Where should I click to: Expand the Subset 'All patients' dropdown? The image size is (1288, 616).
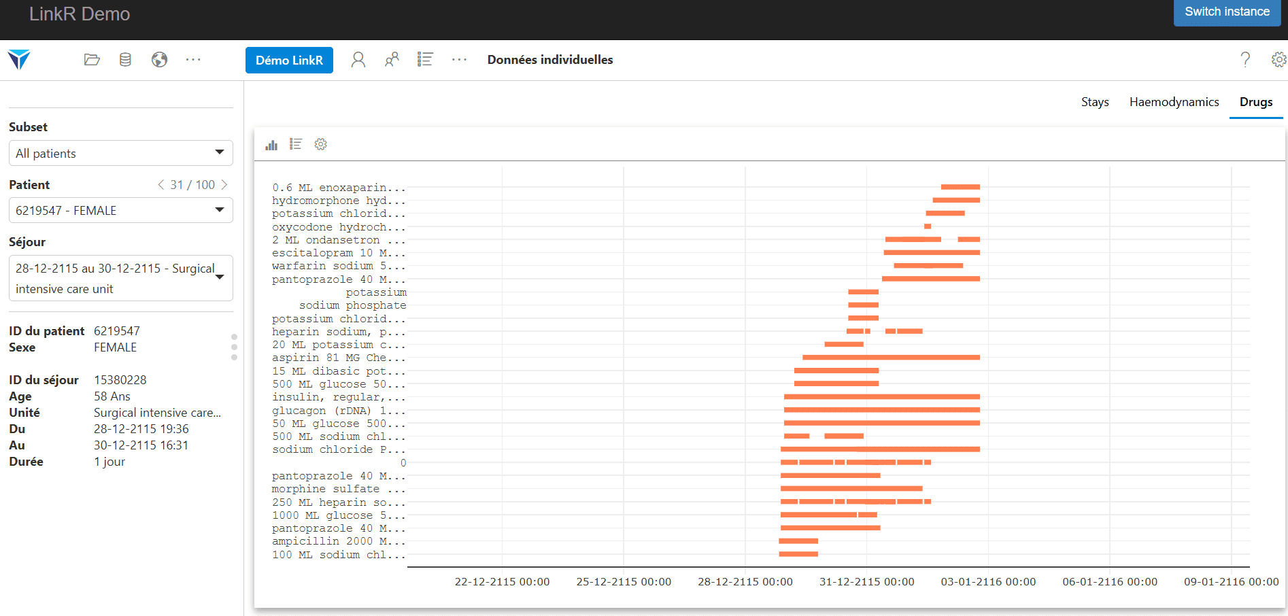(x=120, y=153)
